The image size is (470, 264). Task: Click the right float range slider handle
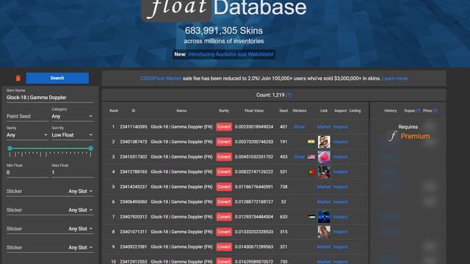point(90,148)
